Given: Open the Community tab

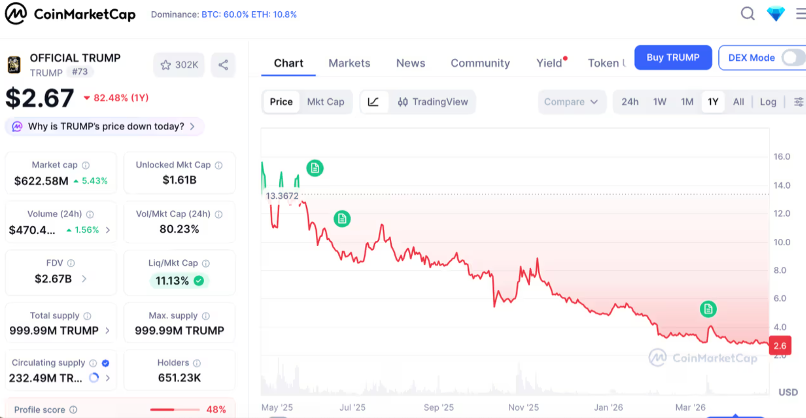Looking at the screenshot, I should 480,63.
